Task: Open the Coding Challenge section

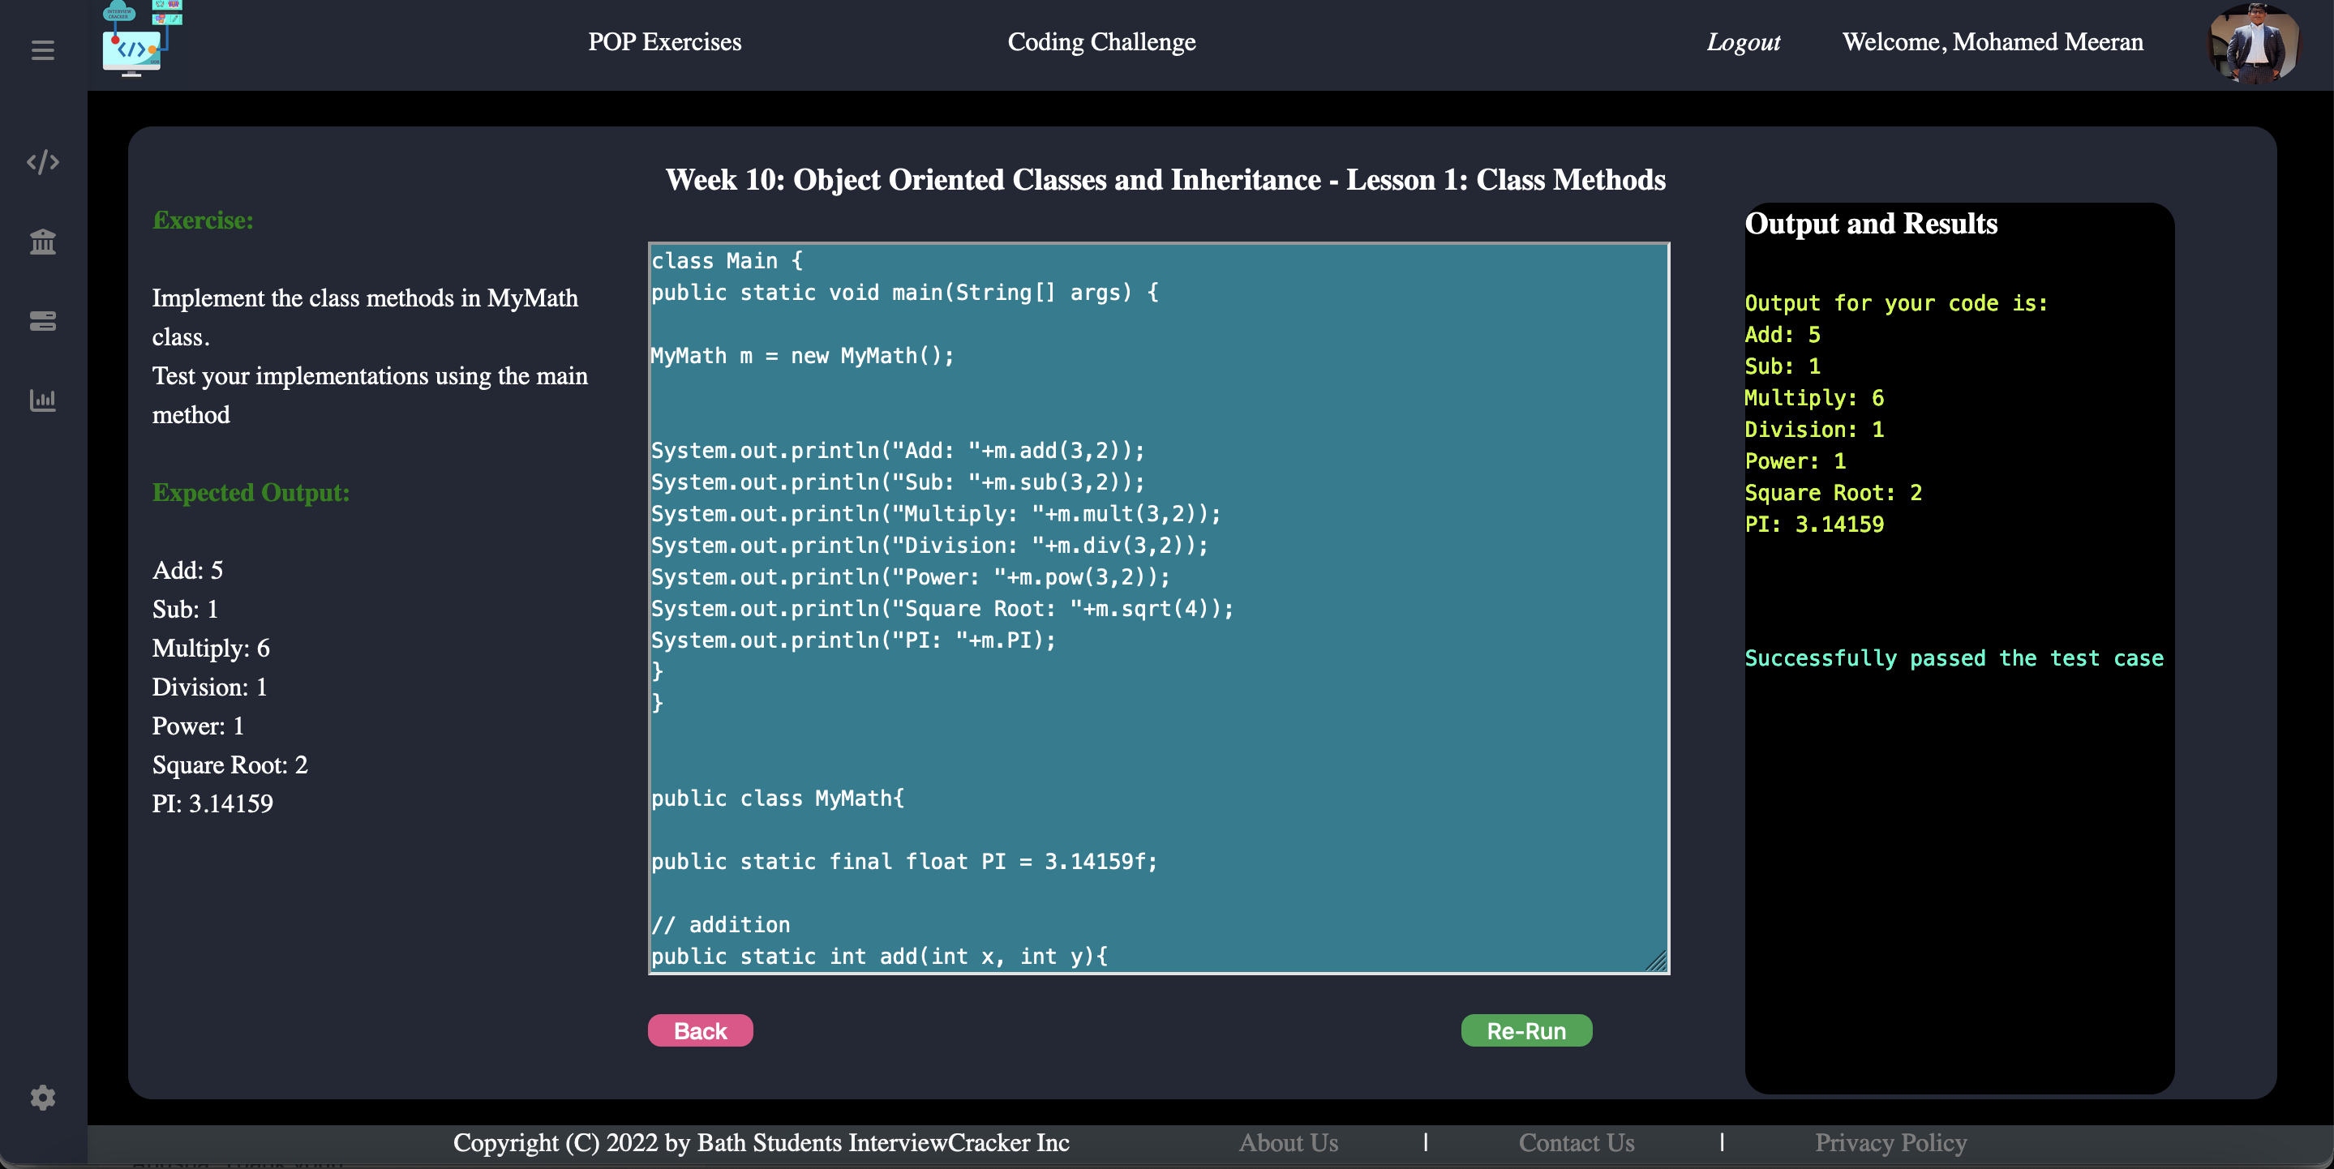Action: click(1100, 41)
